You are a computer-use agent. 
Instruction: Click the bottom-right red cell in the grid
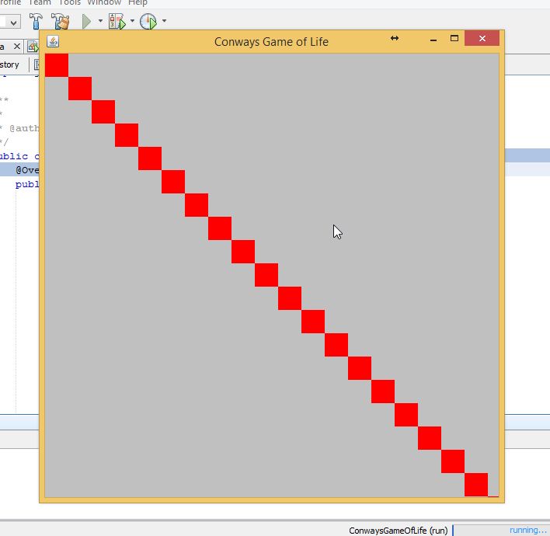pos(476,485)
